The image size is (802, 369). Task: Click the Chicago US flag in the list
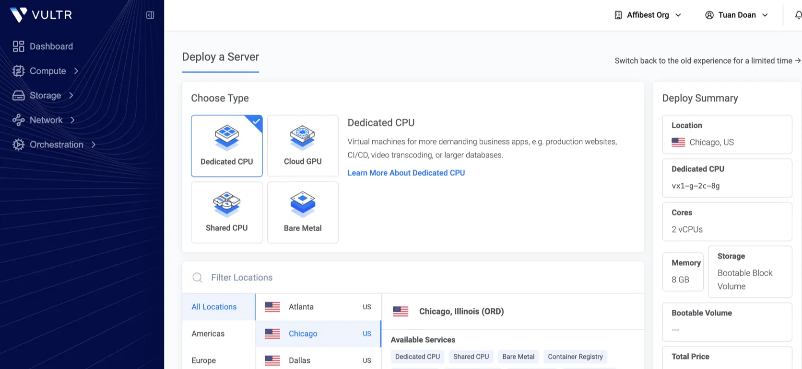point(272,334)
